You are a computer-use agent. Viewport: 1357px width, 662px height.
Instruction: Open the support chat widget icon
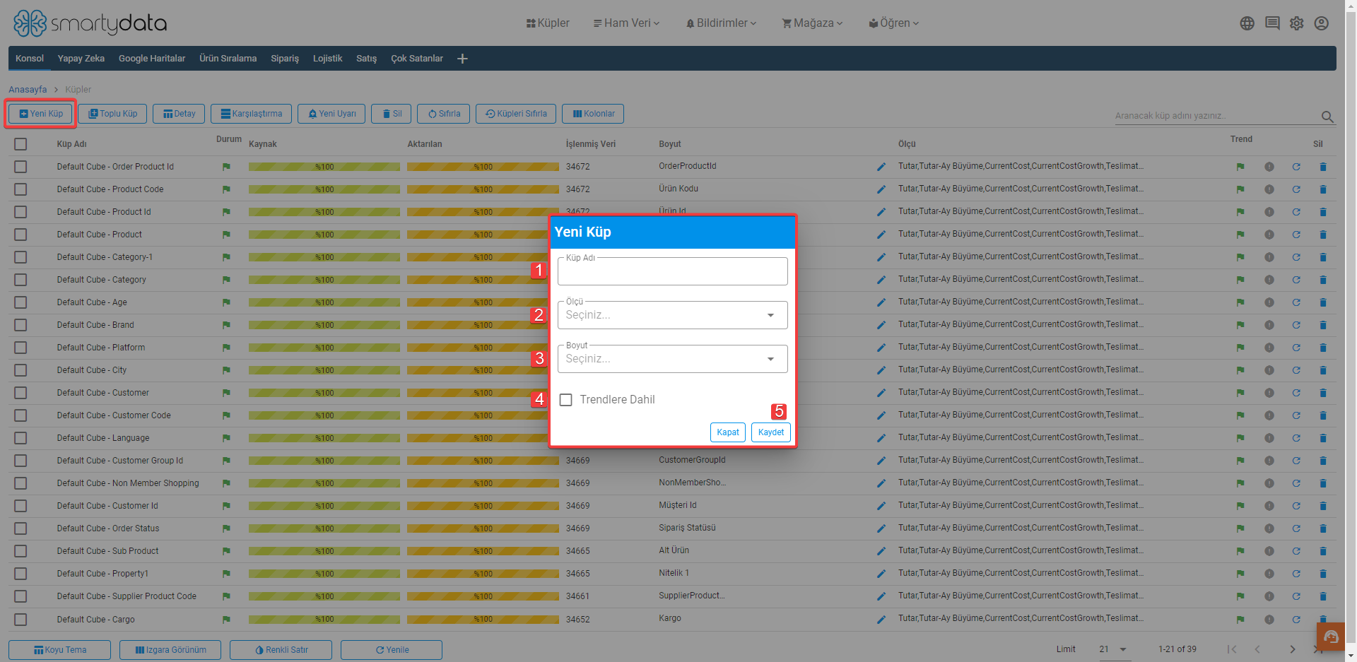point(1331,637)
